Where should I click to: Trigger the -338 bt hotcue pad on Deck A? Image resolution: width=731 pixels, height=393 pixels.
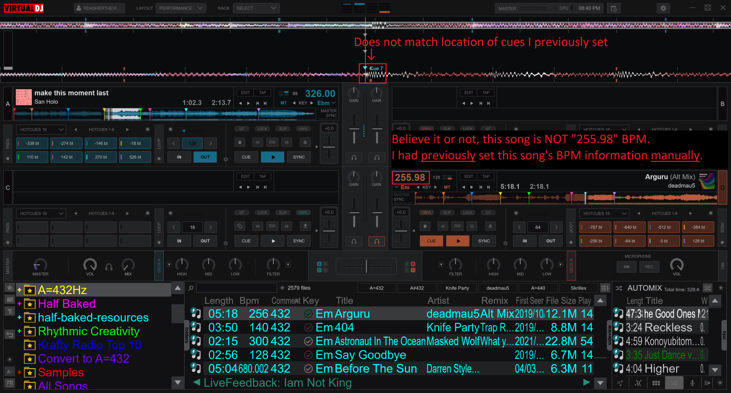tap(32, 144)
